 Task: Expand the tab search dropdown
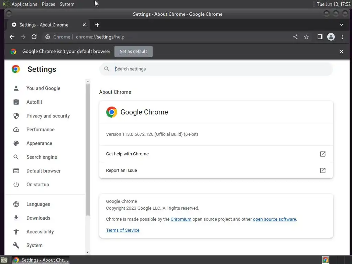click(x=342, y=25)
